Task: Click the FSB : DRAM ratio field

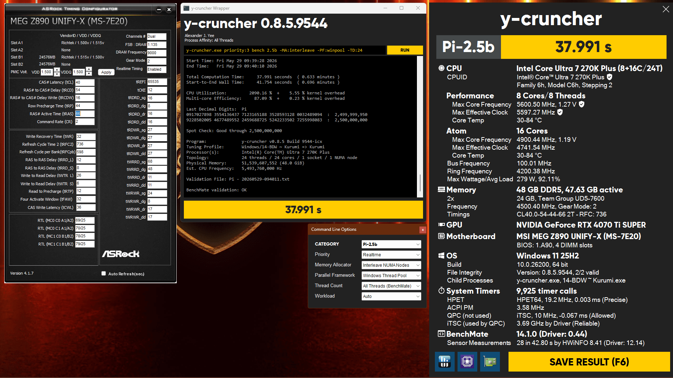Action: click(157, 45)
